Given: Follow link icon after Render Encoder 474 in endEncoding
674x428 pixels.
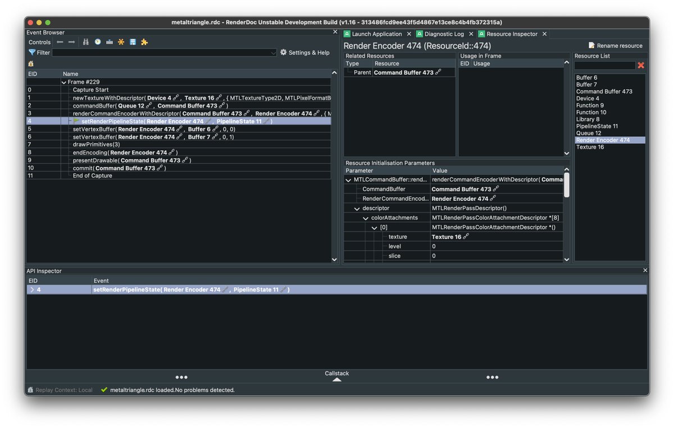Looking at the screenshot, I should pyautogui.click(x=172, y=153).
